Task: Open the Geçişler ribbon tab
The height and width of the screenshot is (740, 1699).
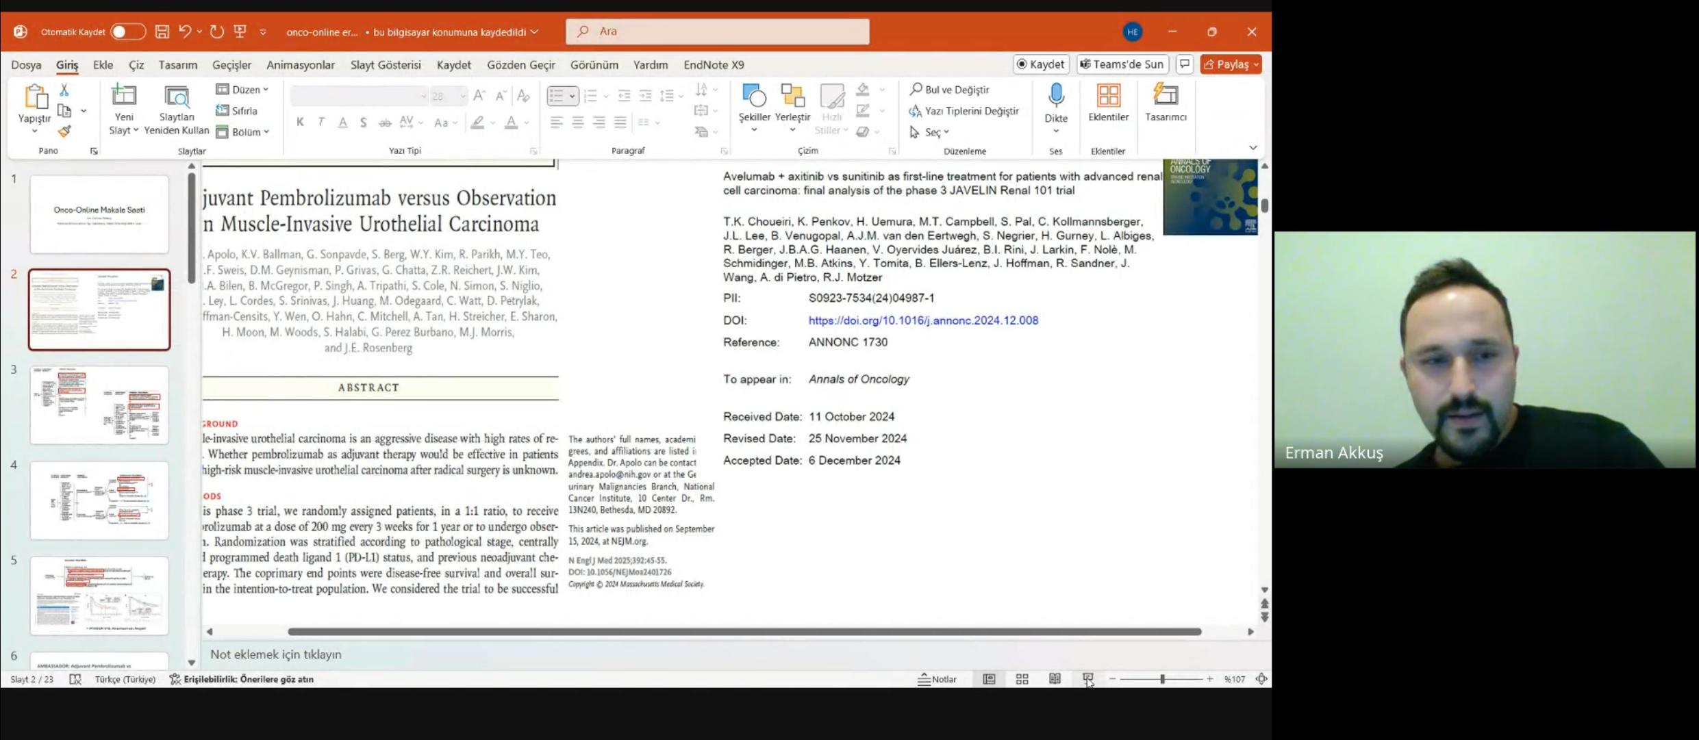Action: 231,65
